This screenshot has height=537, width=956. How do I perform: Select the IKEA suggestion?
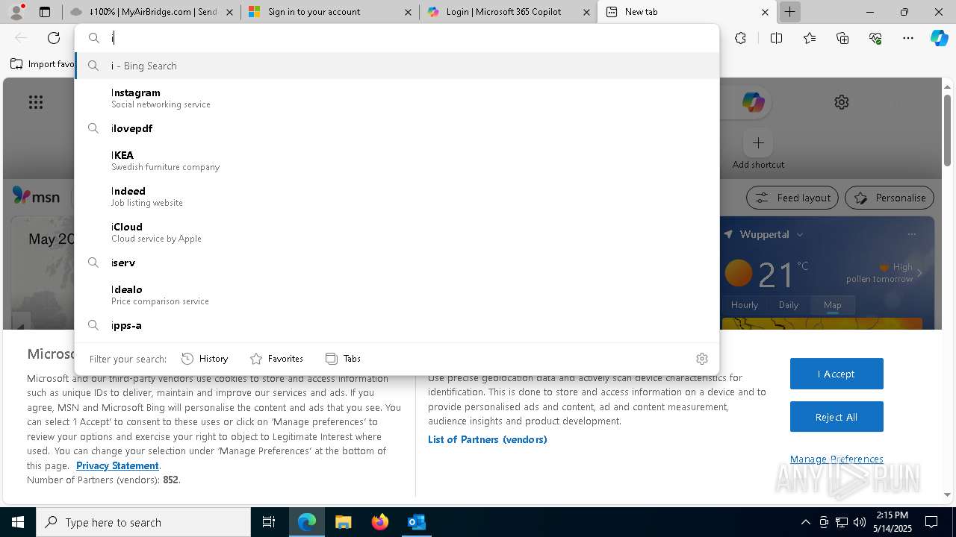(397, 160)
